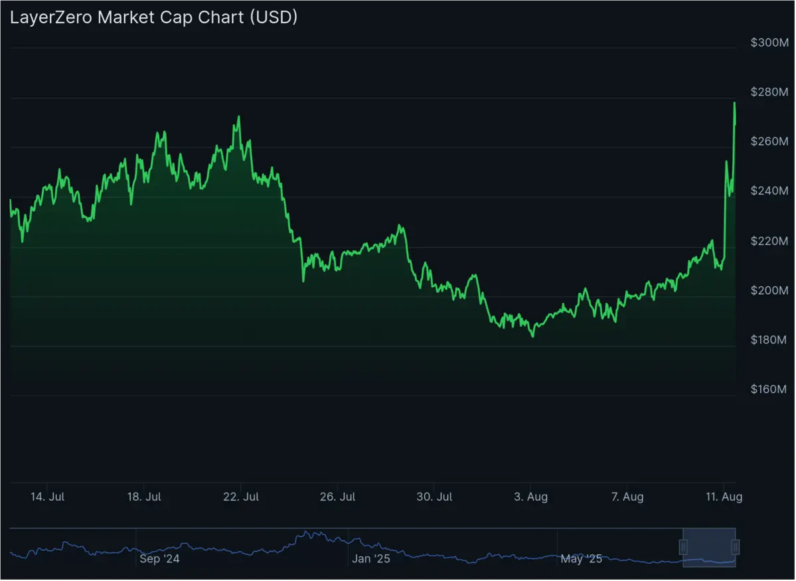Click the 26. Jul axis label
The height and width of the screenshot is (581, 796).
[x=337, y=496]
